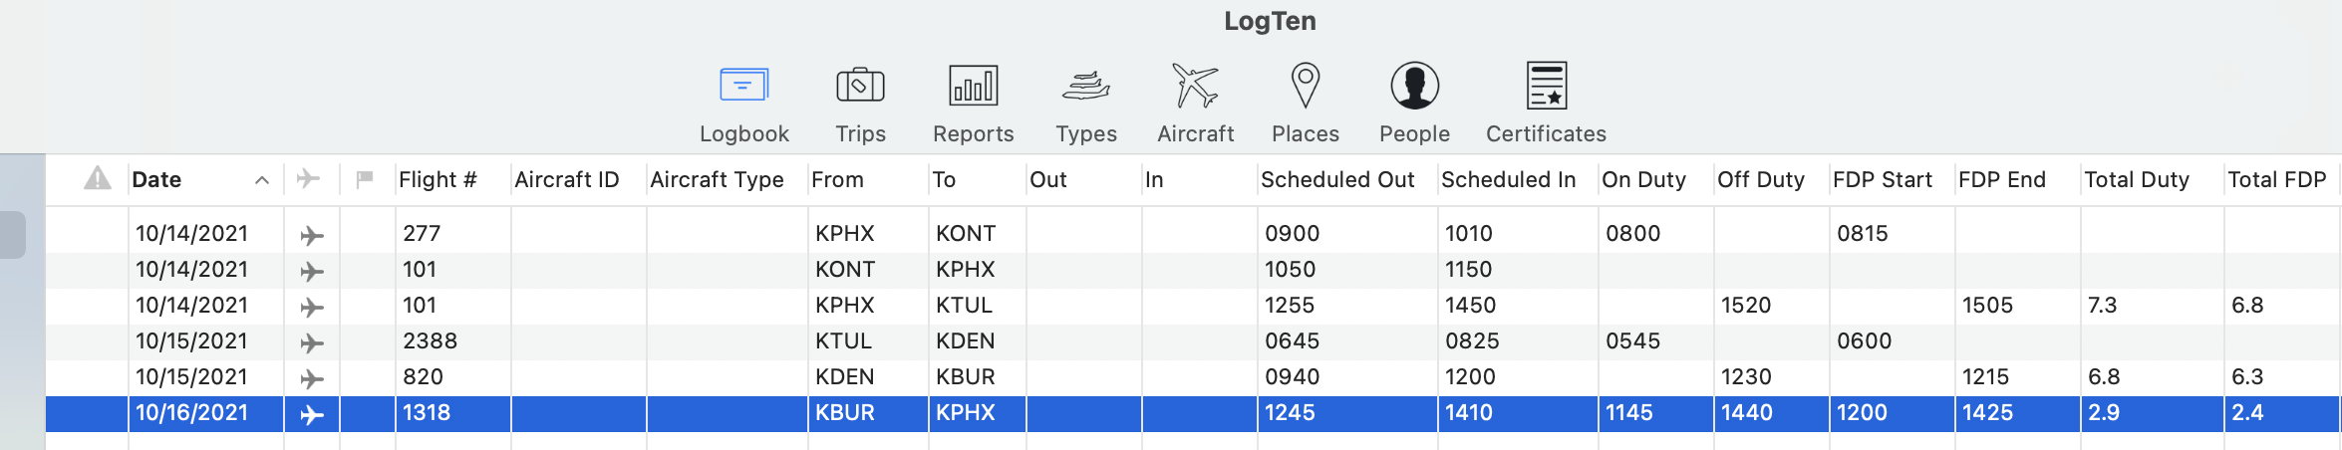This screenshot has width=2342, height=450.
Task: Open the Certificates document icon
Action: 1546,86
